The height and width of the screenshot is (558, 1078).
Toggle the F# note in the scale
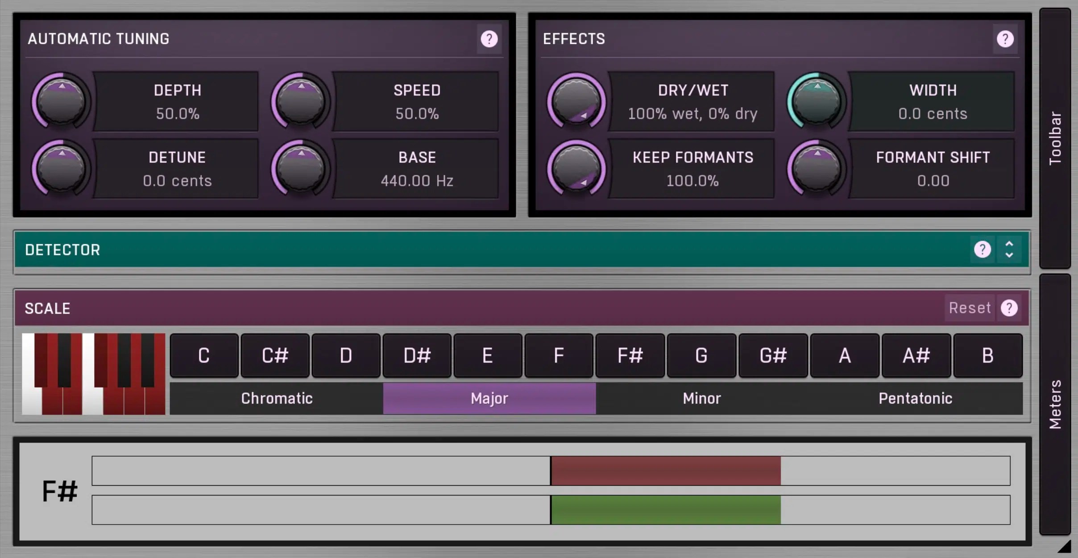coord(630,355)
